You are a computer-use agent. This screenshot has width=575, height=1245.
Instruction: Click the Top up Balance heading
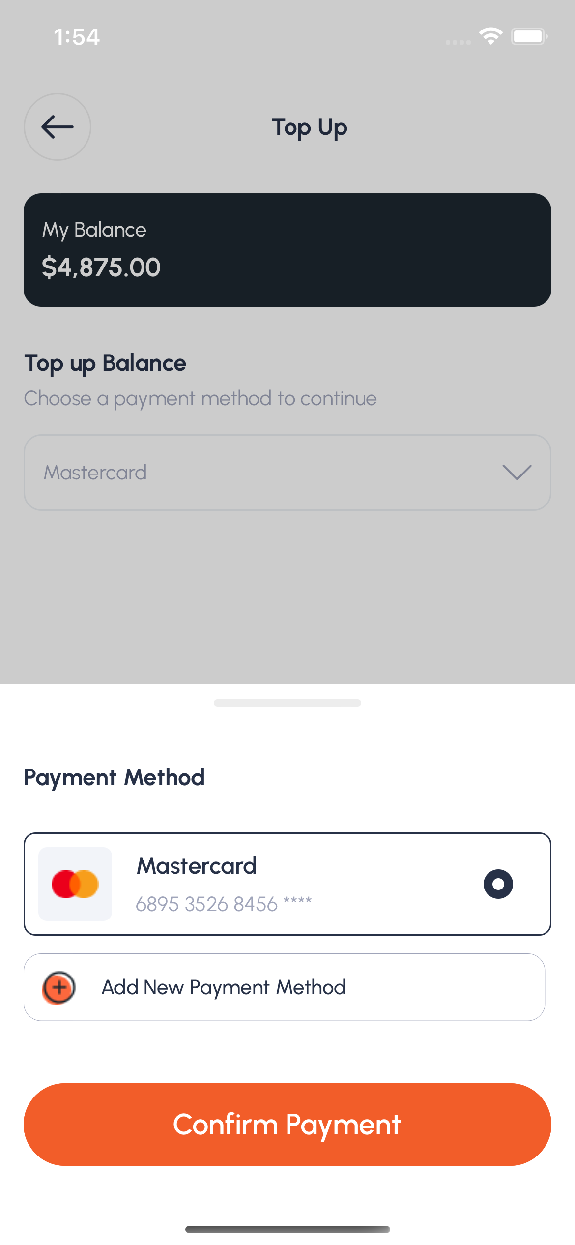[105, 363]
